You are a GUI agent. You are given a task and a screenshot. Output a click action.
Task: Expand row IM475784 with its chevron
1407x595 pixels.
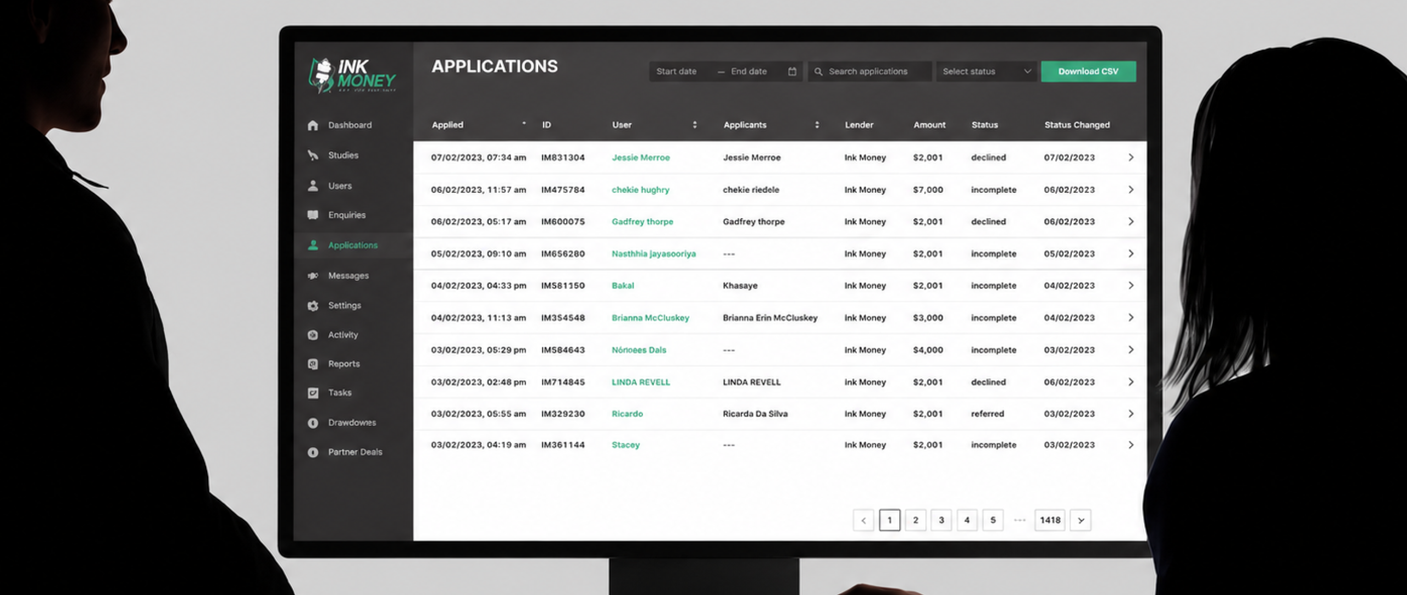(1131, 190)
